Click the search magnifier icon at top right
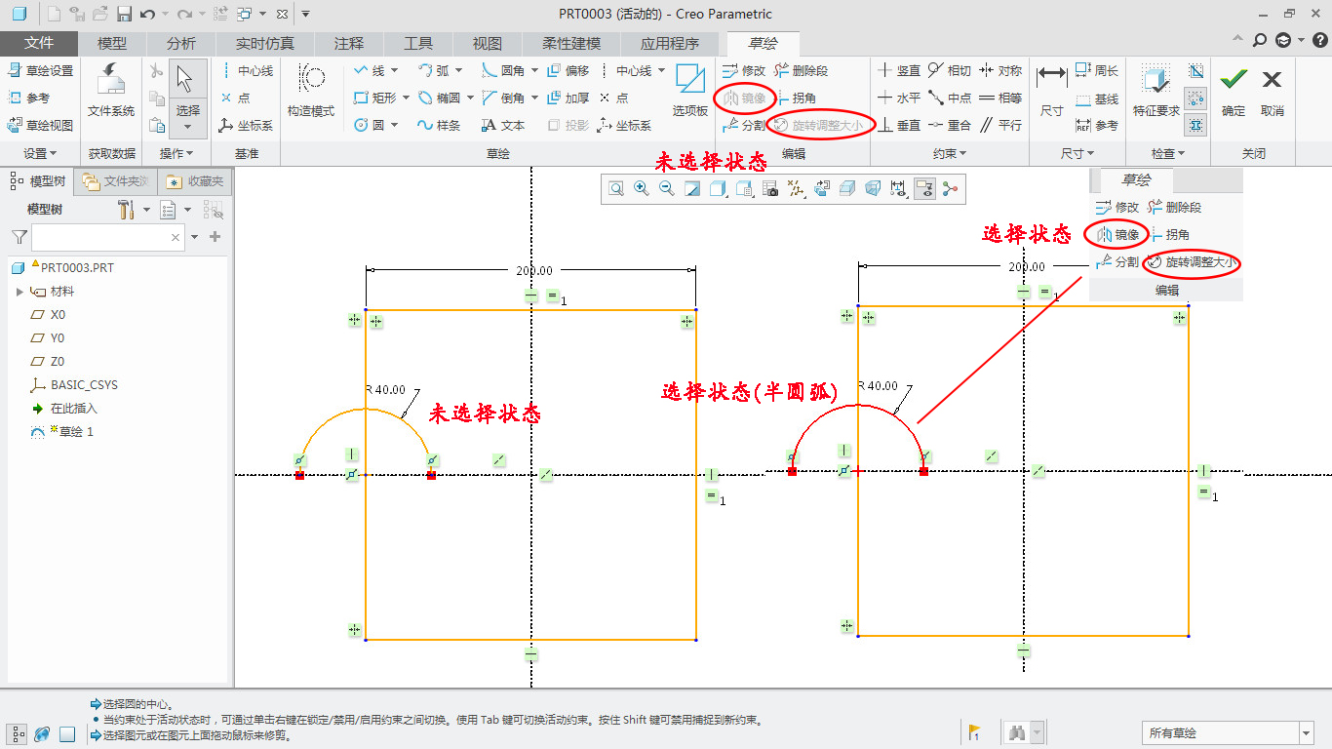The width and height of the screenshot is (1332, 749). coord(1260,40)
